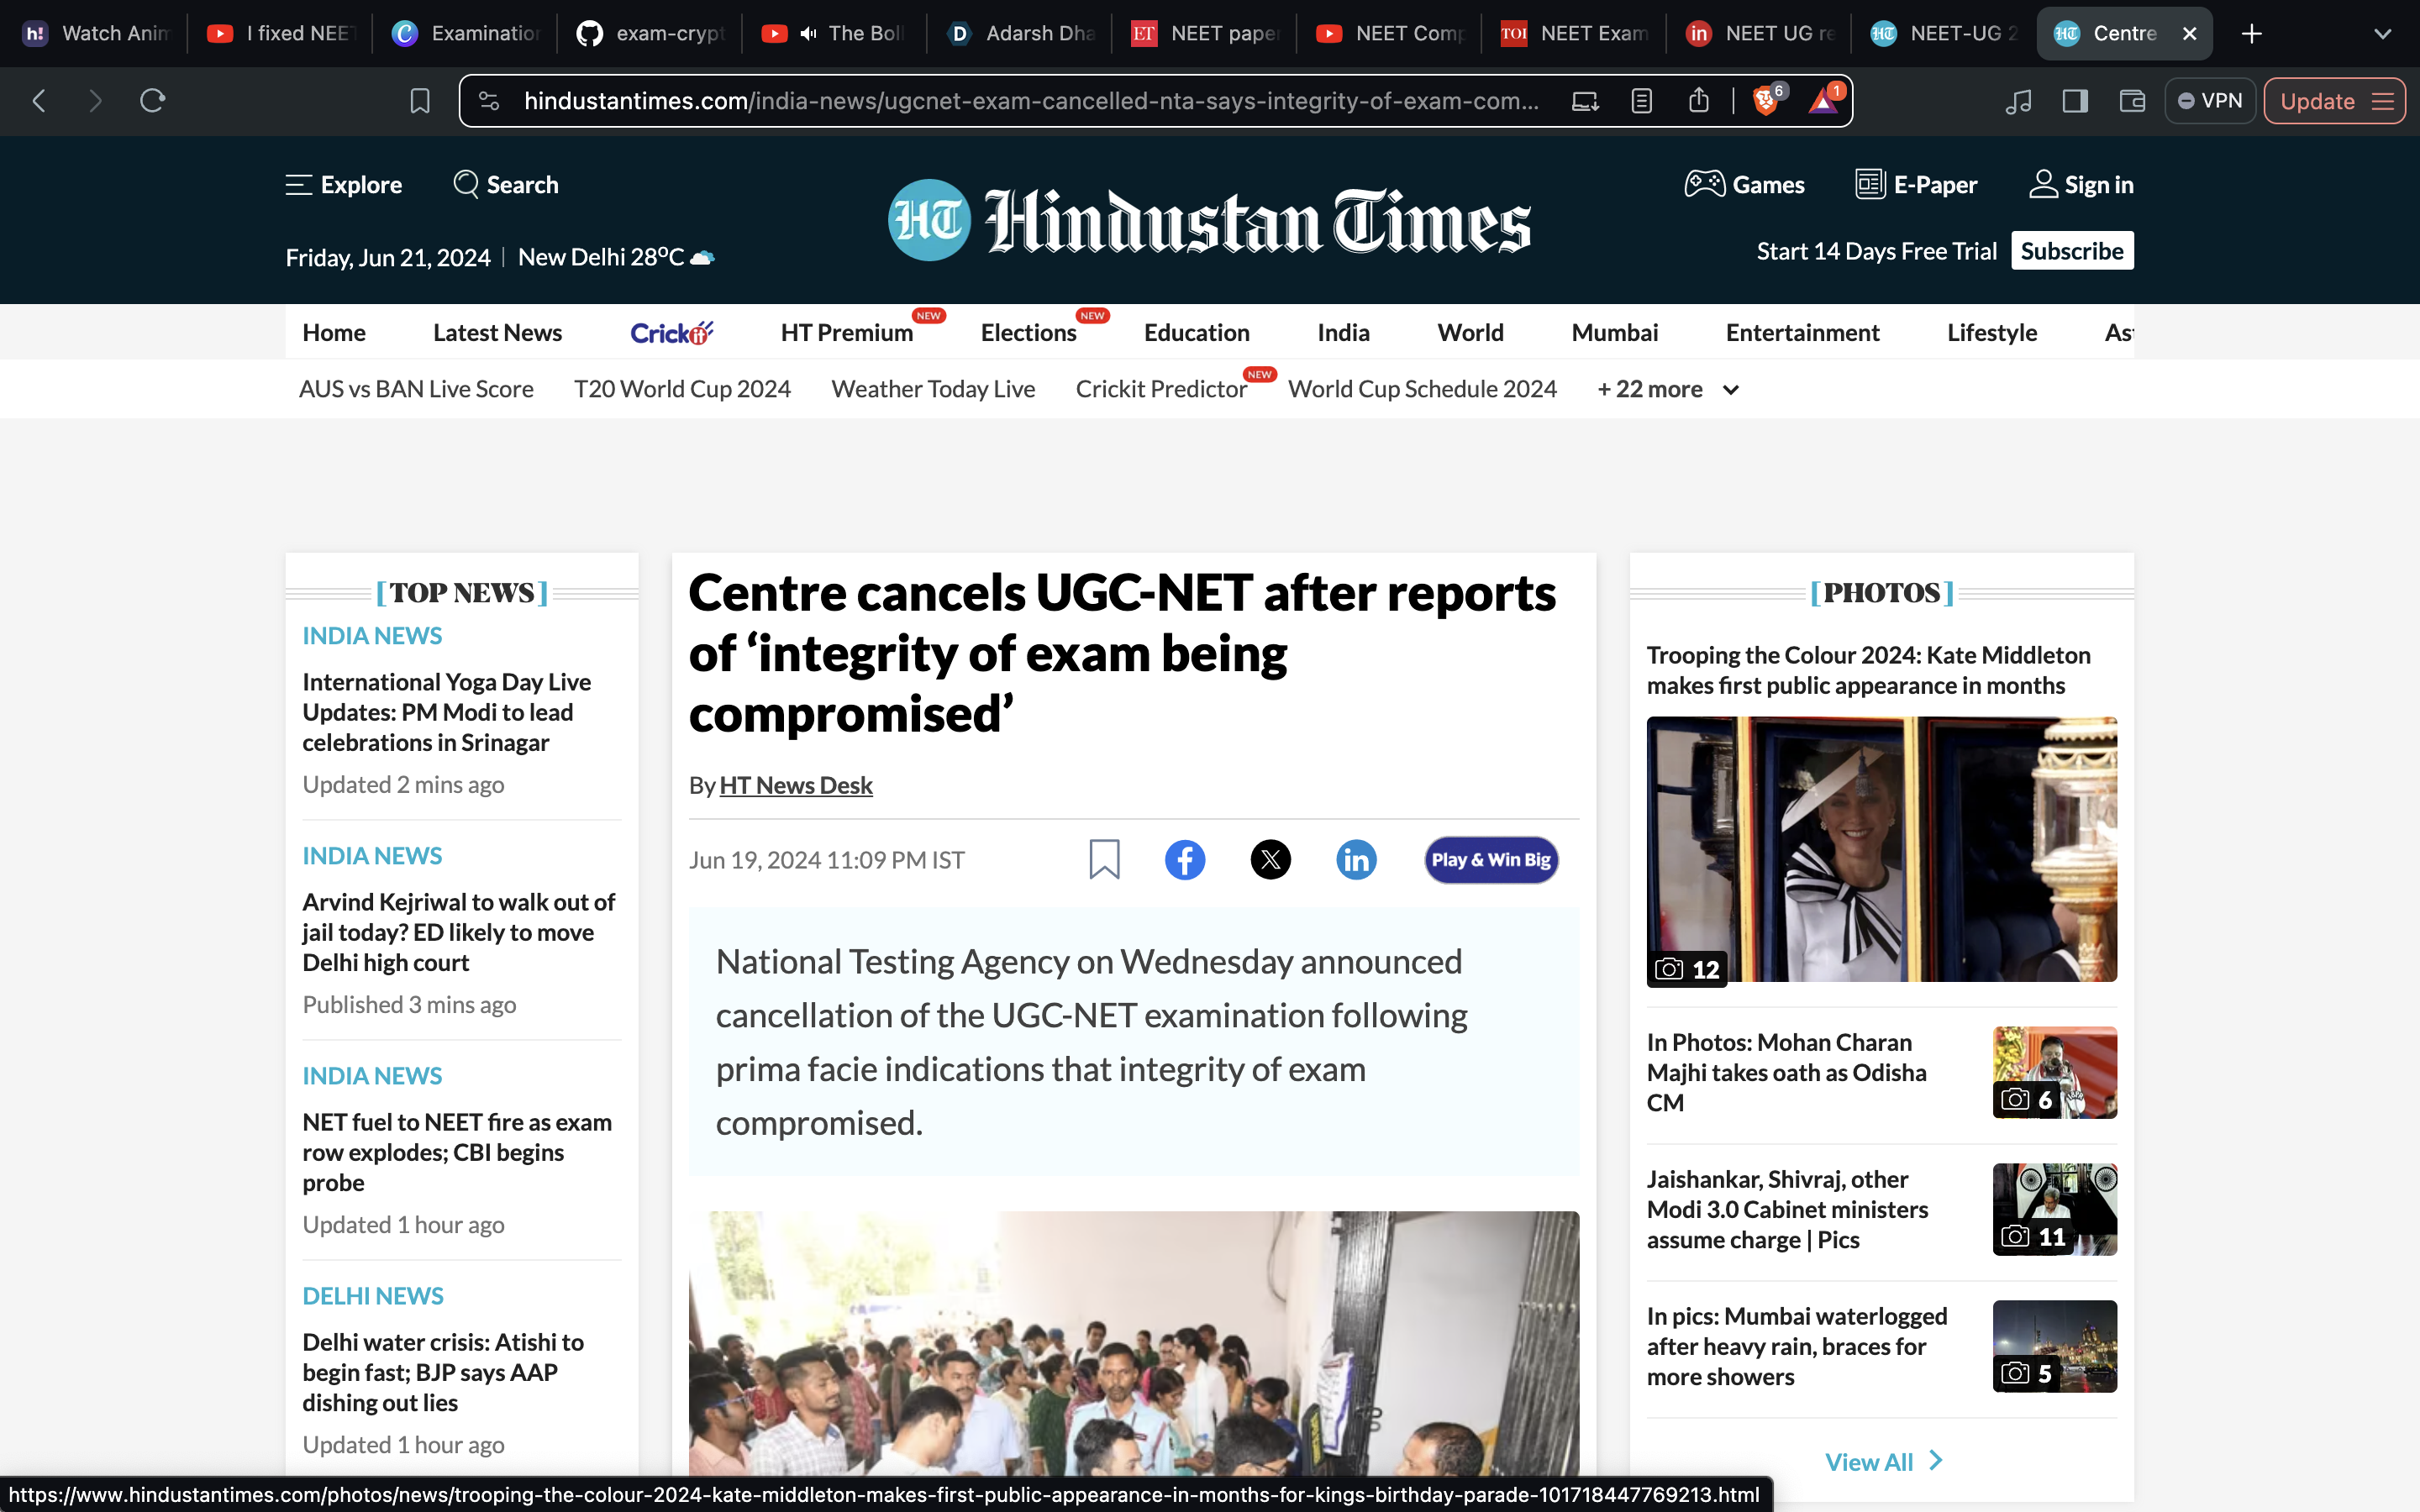Open the Education nav section

pyautogui.click(x=1196, y=333)
